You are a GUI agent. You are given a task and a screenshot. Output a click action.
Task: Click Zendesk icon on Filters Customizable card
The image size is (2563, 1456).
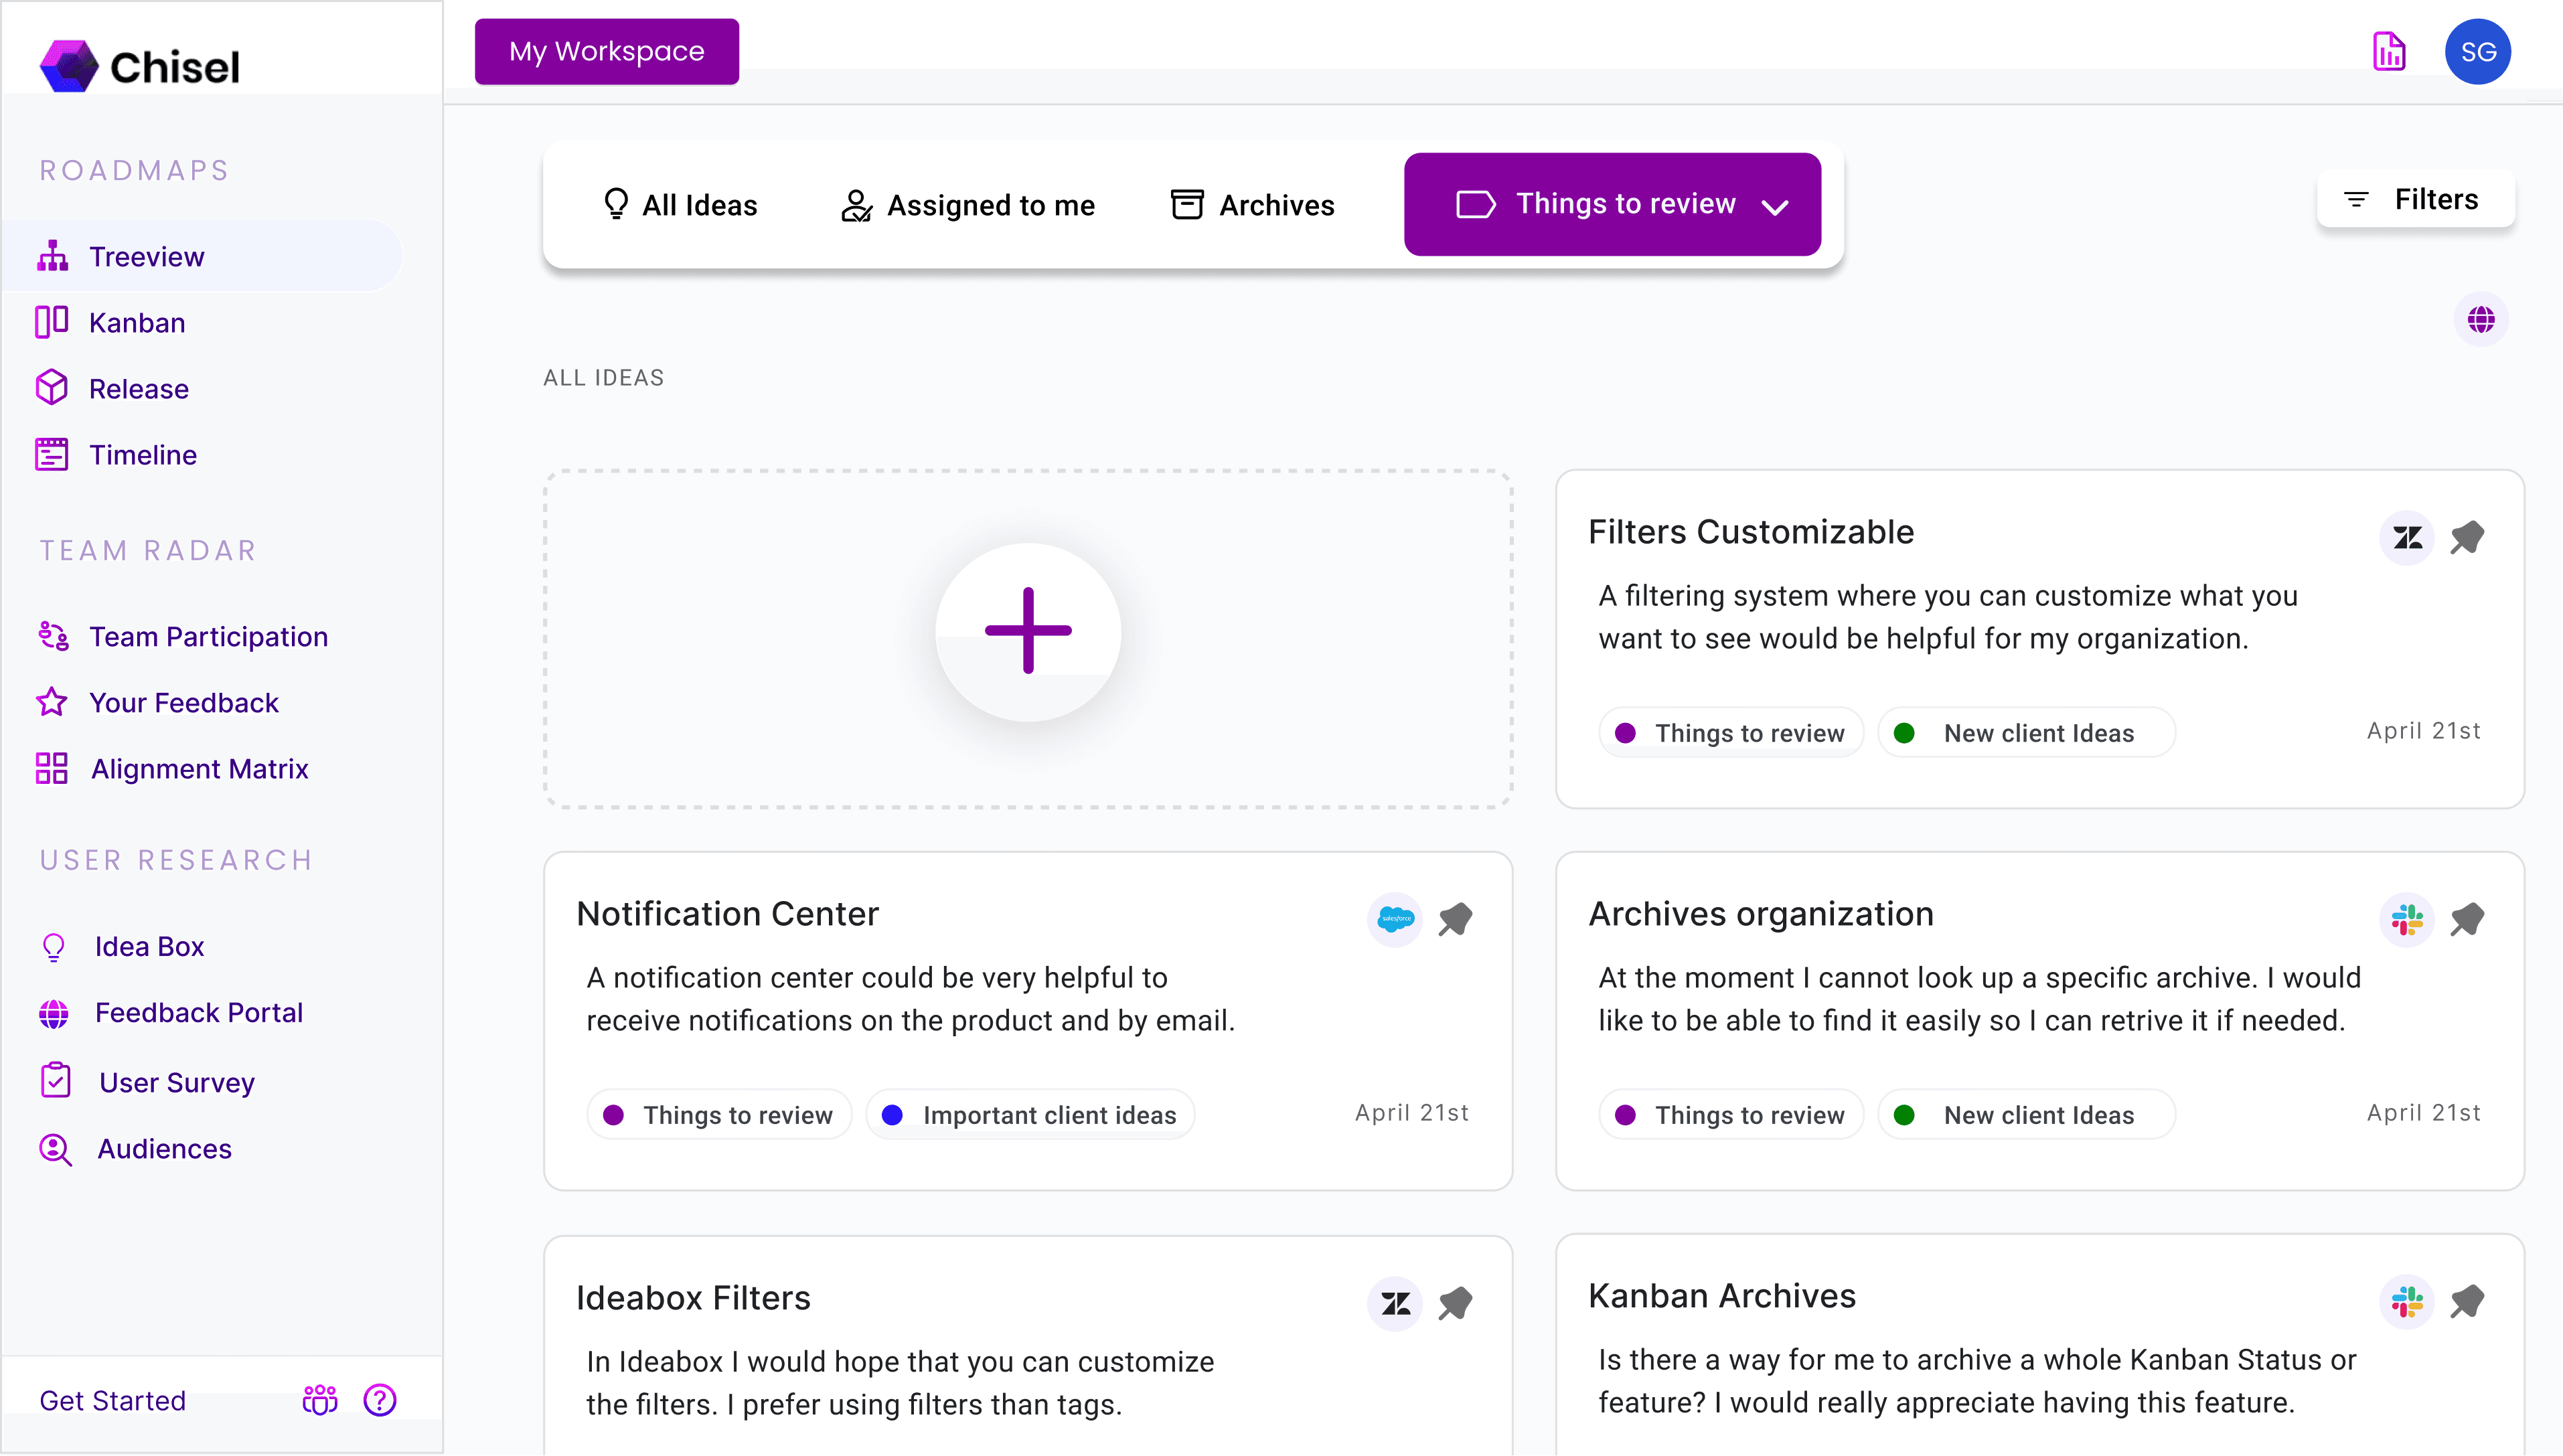pyautogui.click(x=2407, y=538)
